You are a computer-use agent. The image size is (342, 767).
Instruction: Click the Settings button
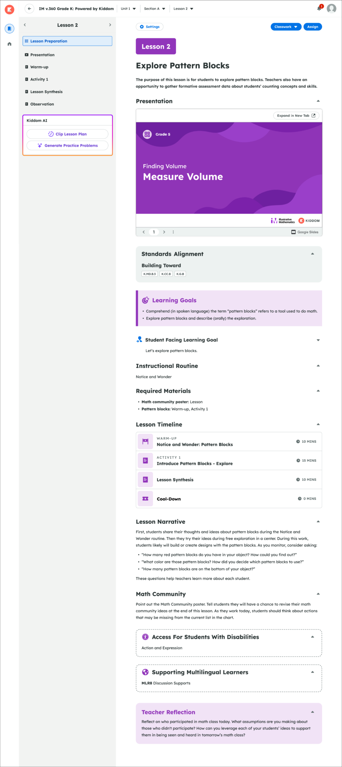pyautogui.click(x=150, y=27)
